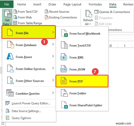
Task: Click Queries & Connections label
Action: (114, 12)
